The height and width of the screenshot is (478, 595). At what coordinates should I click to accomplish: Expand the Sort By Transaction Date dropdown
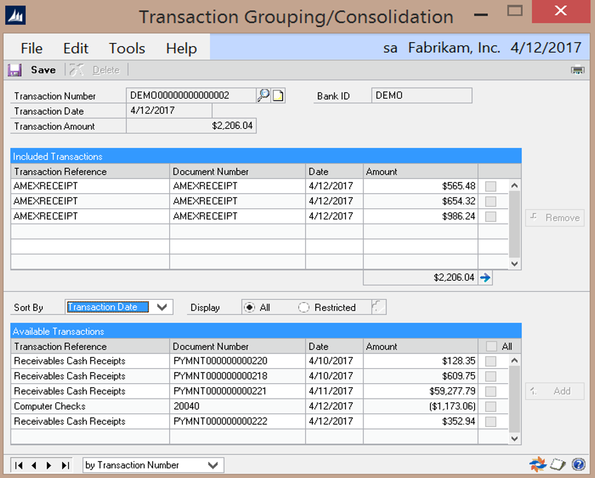(163, 307)
